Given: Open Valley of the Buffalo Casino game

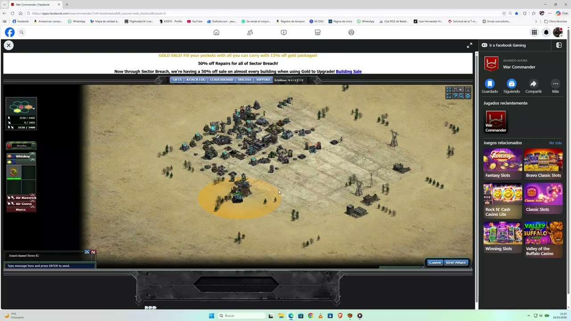Looking at the screenshot, I should pyautogui.click(x=543, y=239).
